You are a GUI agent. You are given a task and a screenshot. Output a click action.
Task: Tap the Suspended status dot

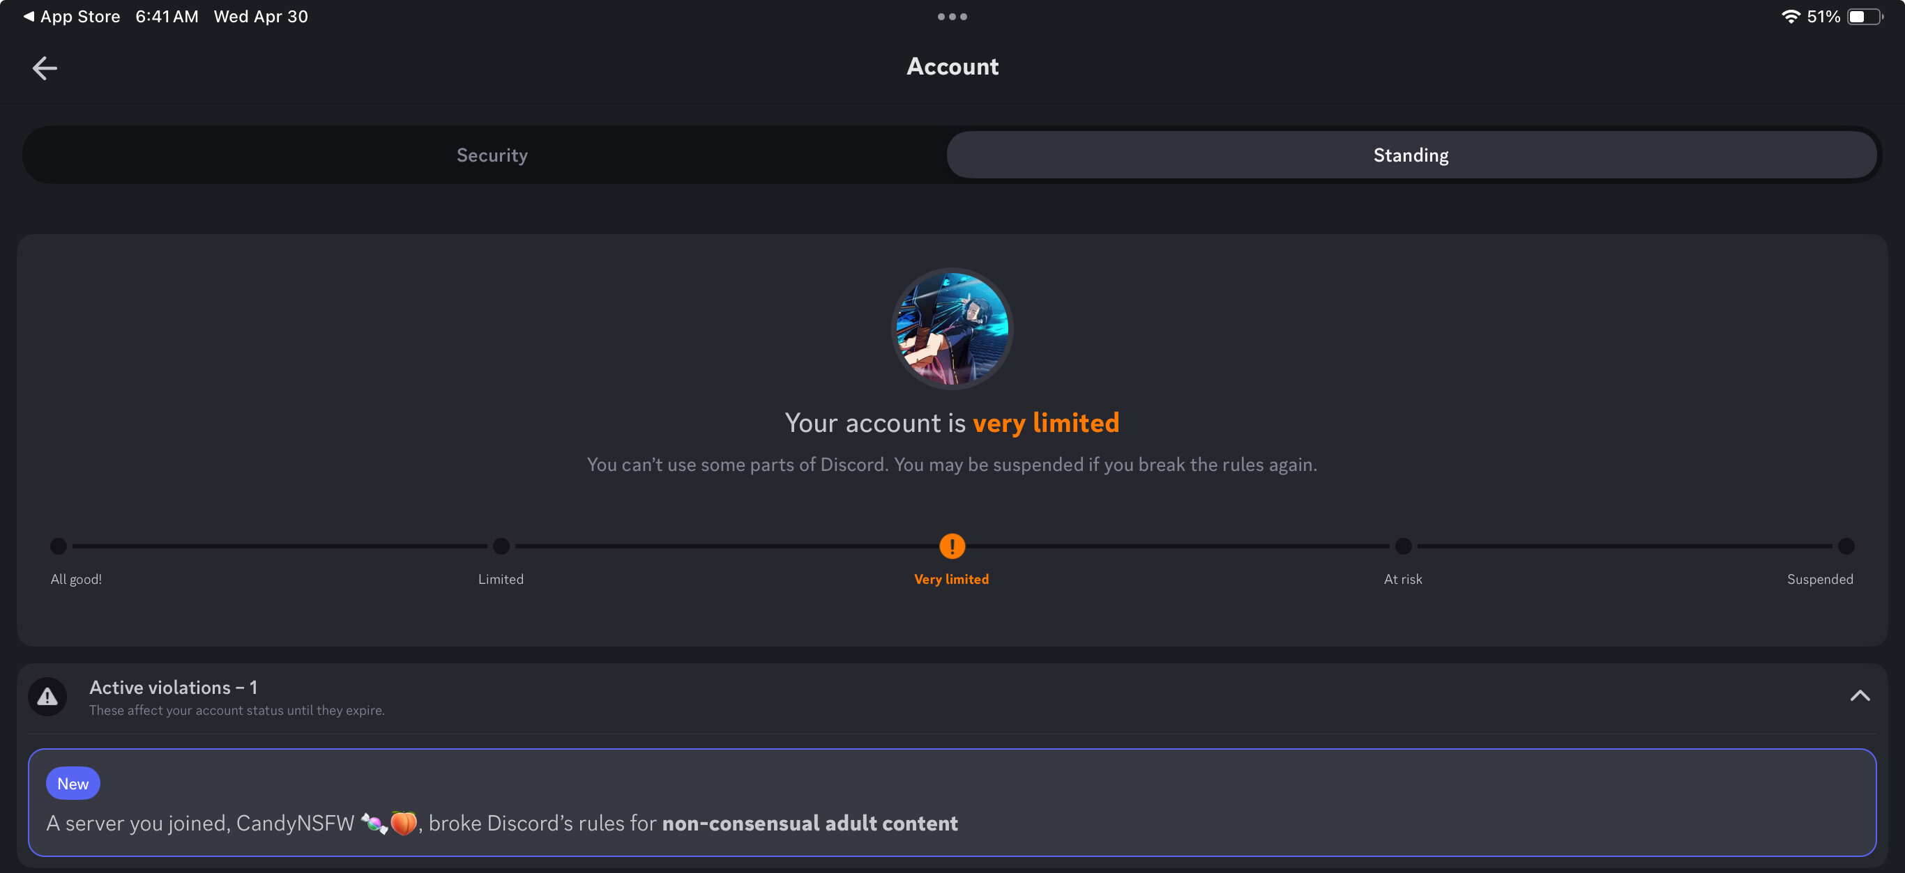click(1846, 546)
